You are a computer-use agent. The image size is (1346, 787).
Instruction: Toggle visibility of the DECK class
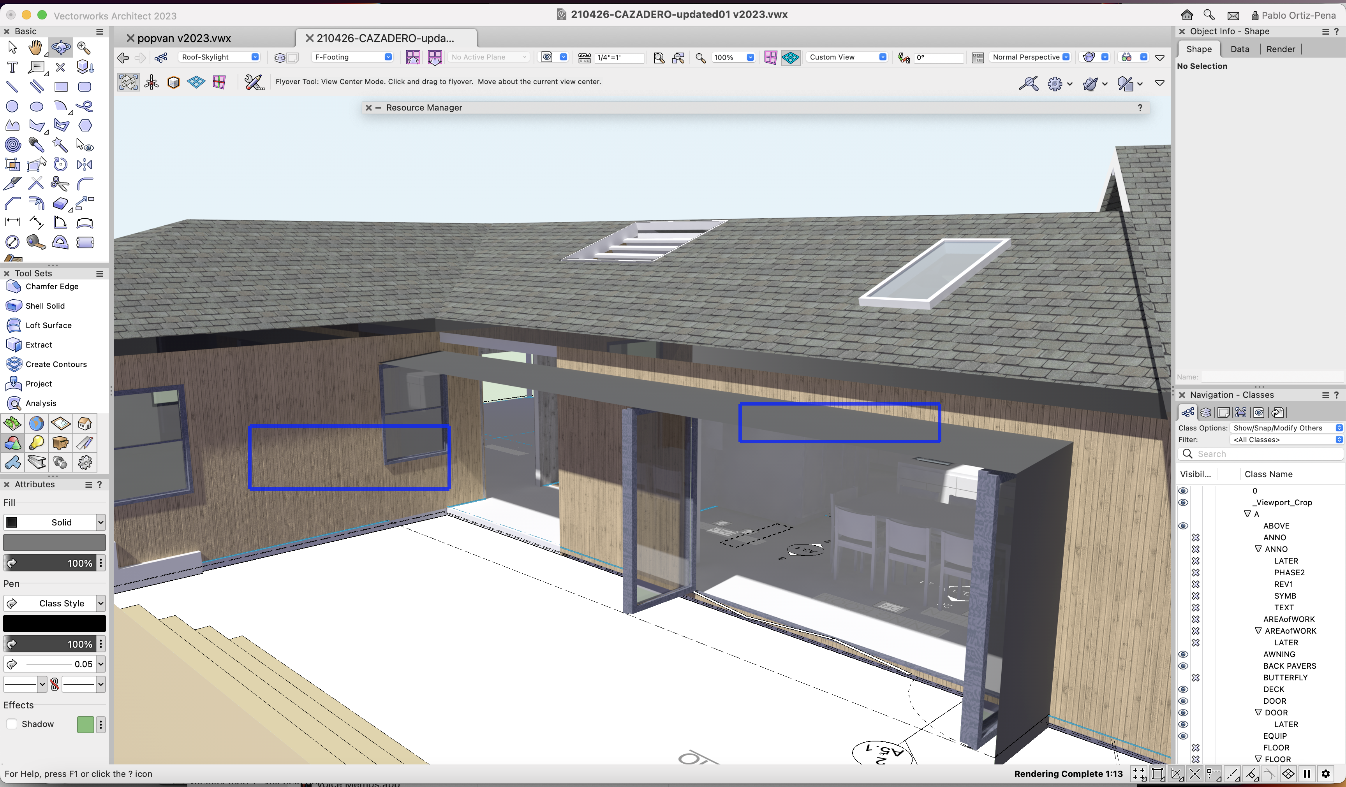(x=1183, y=689)
